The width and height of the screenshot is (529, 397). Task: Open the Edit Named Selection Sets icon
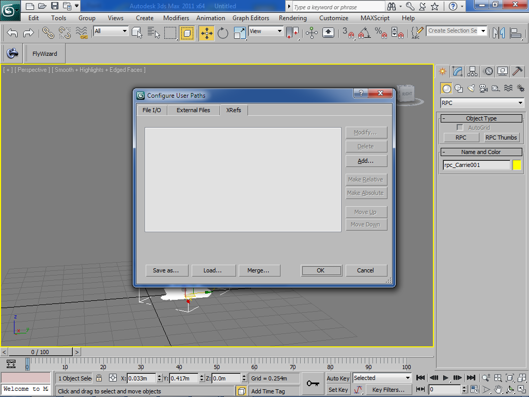[417, 33]
